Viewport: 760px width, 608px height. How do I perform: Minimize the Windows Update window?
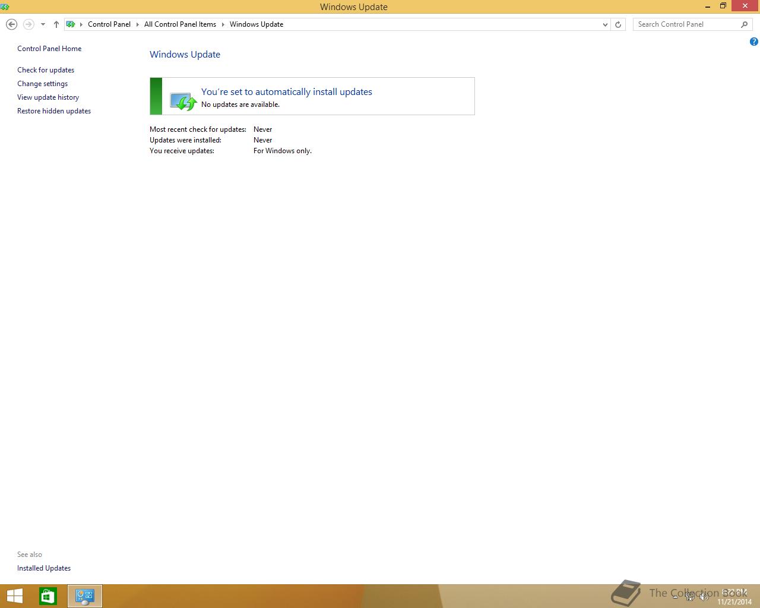click(708, 7)
